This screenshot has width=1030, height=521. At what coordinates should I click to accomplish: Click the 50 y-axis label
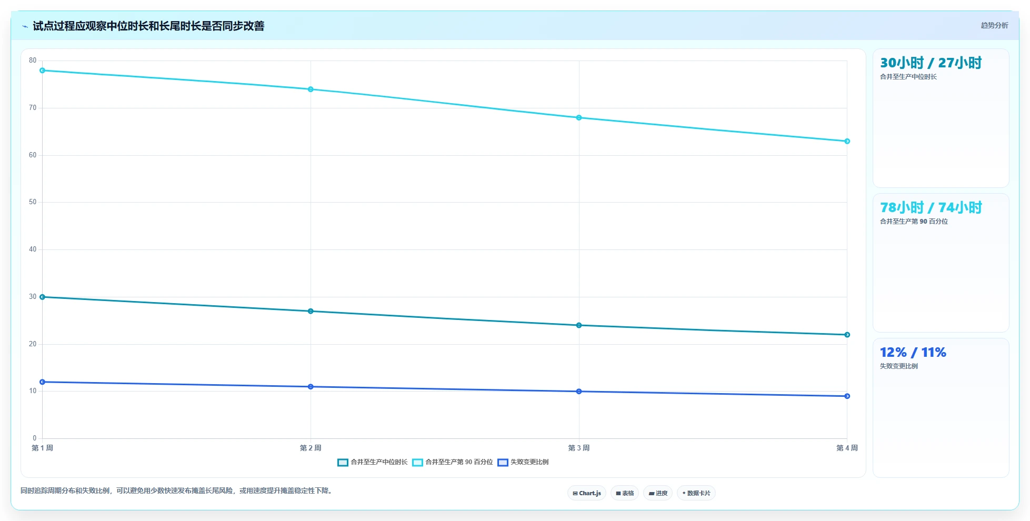coord(33,202)
